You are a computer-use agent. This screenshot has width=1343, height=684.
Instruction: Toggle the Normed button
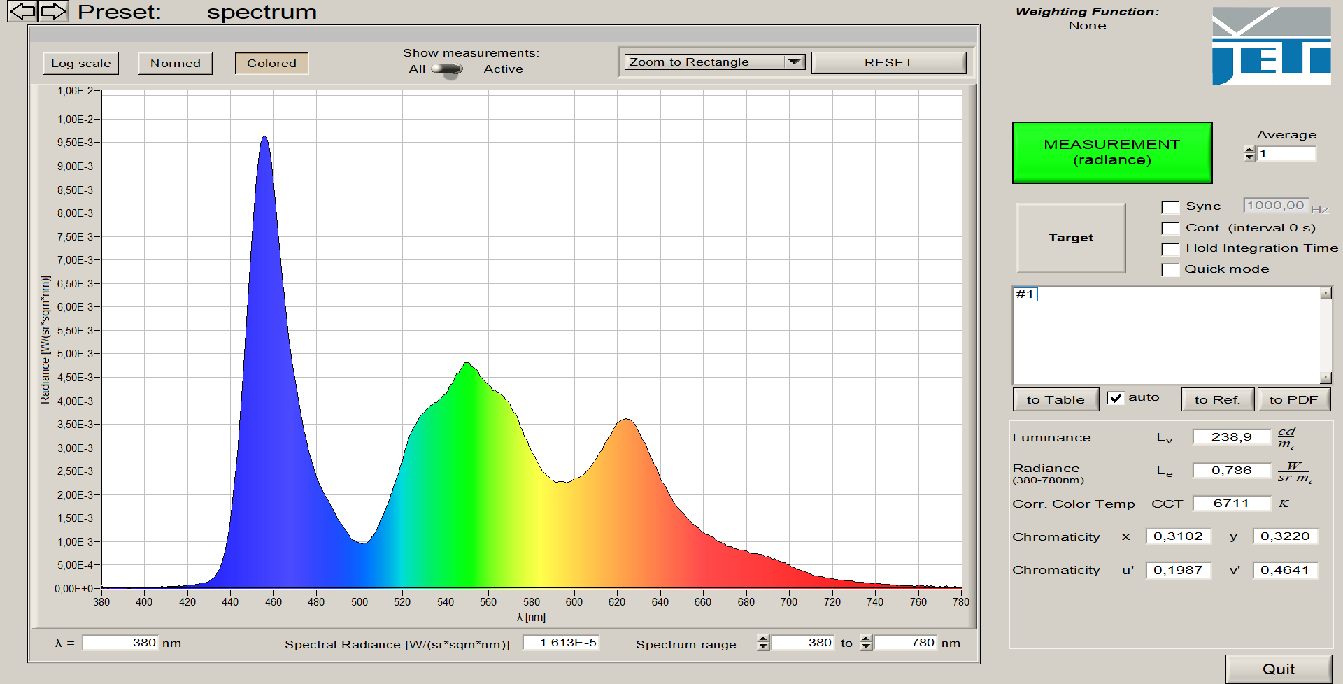(x=176, y=63)
